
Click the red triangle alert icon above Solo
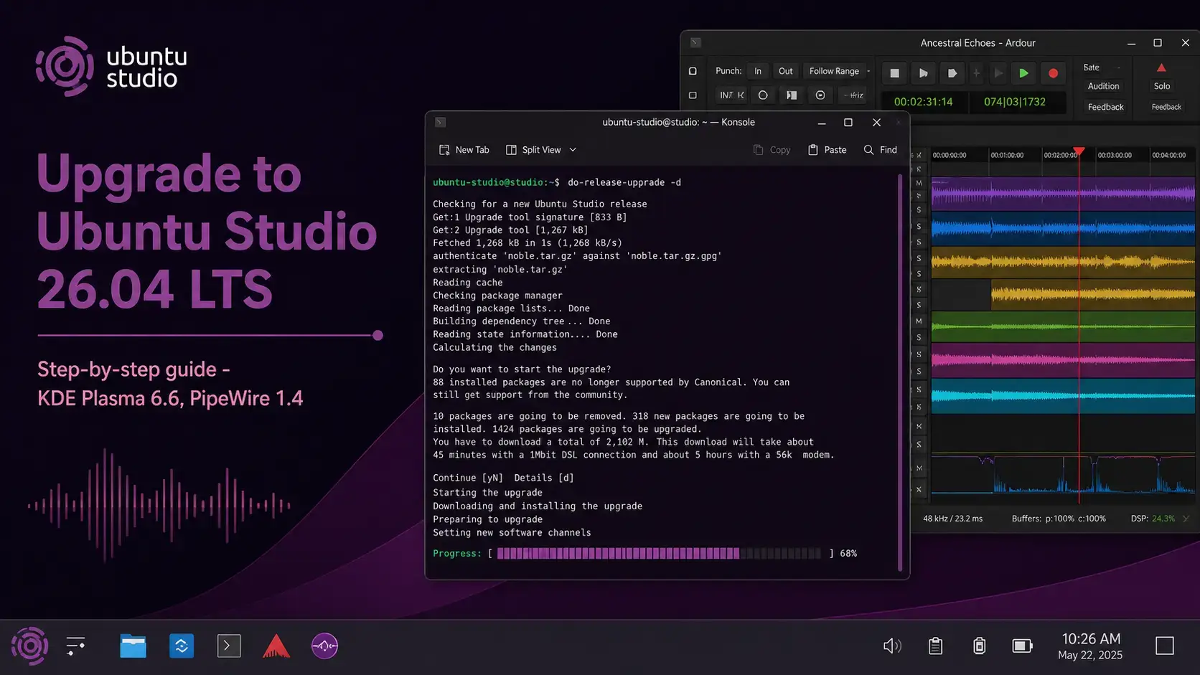(1161, 67)
